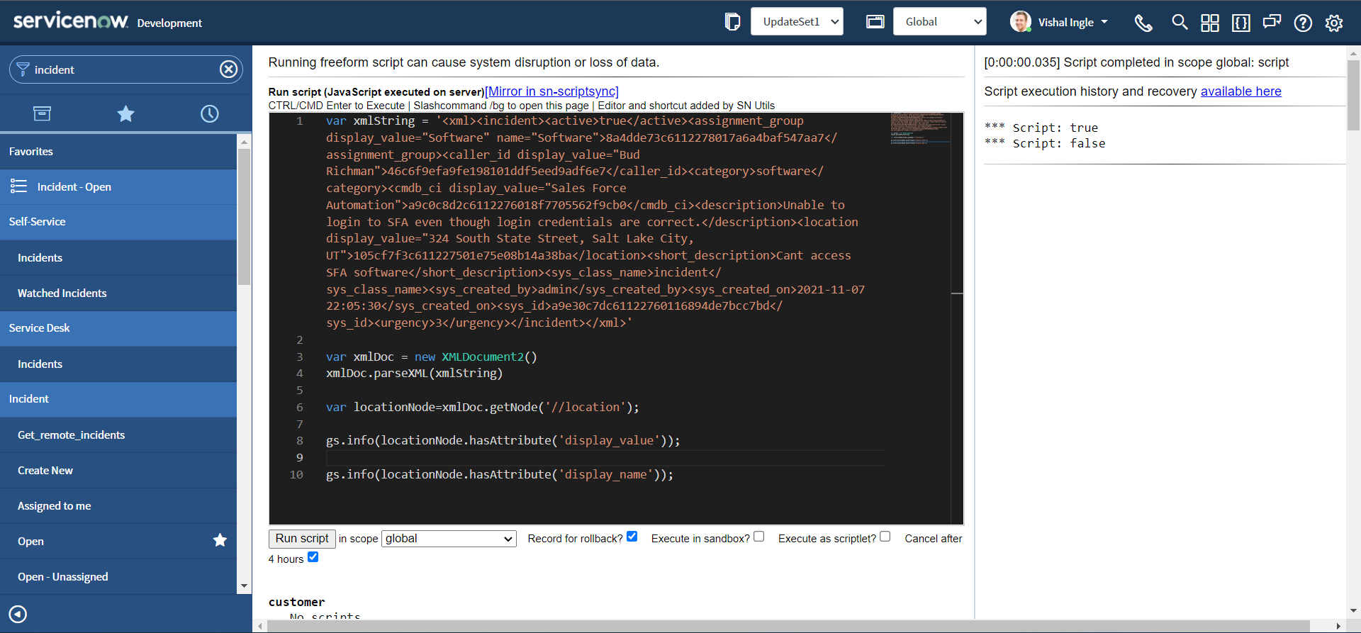This screenshot has width=1361, height=633.
Task: Collapse the navigator with arrow button
Action: pyautogui.click(x=18, y=614)
